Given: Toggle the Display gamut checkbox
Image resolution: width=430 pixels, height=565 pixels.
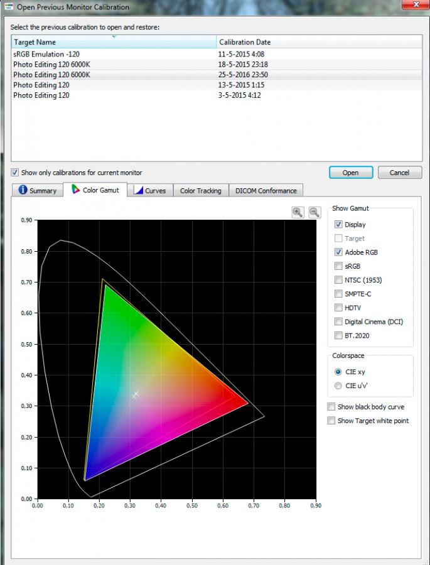Looking at the screenshot, I should click(338, 225).
